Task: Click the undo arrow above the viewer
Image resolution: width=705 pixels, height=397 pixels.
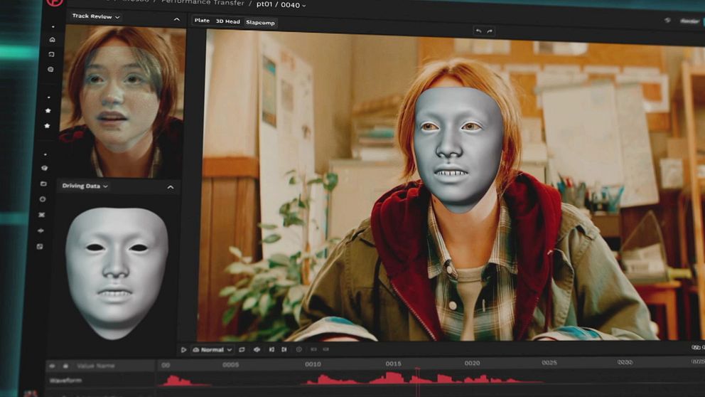Action: click(478, 31)
